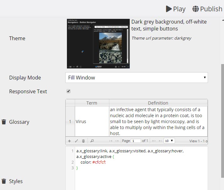This screenshot has height=190, width=224.
Task: Go to first page of glossary grid
Action: [x=110, y=141]
